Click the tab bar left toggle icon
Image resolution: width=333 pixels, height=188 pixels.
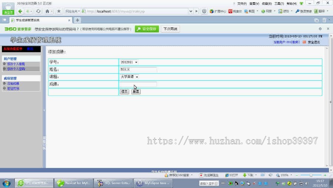4,20
